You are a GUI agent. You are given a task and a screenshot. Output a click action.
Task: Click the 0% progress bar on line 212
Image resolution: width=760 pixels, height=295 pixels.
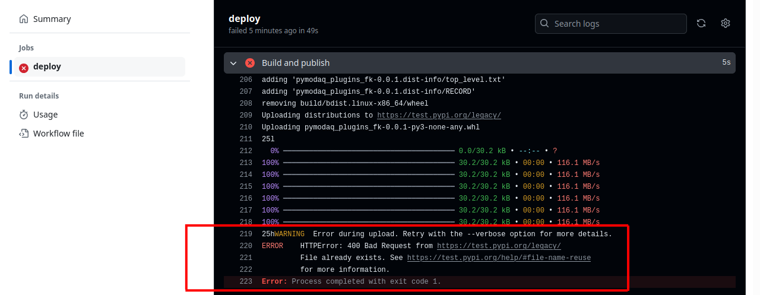[369, 151]
